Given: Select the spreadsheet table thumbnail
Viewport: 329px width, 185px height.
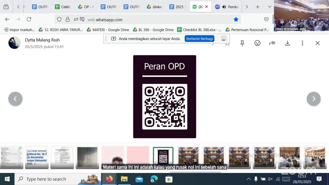Looking at the screenshot, I should (12, 158).
